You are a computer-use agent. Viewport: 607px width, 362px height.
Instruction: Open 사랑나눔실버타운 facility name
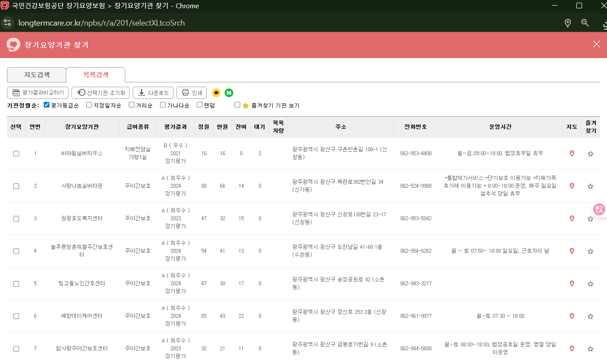point(82,186)
